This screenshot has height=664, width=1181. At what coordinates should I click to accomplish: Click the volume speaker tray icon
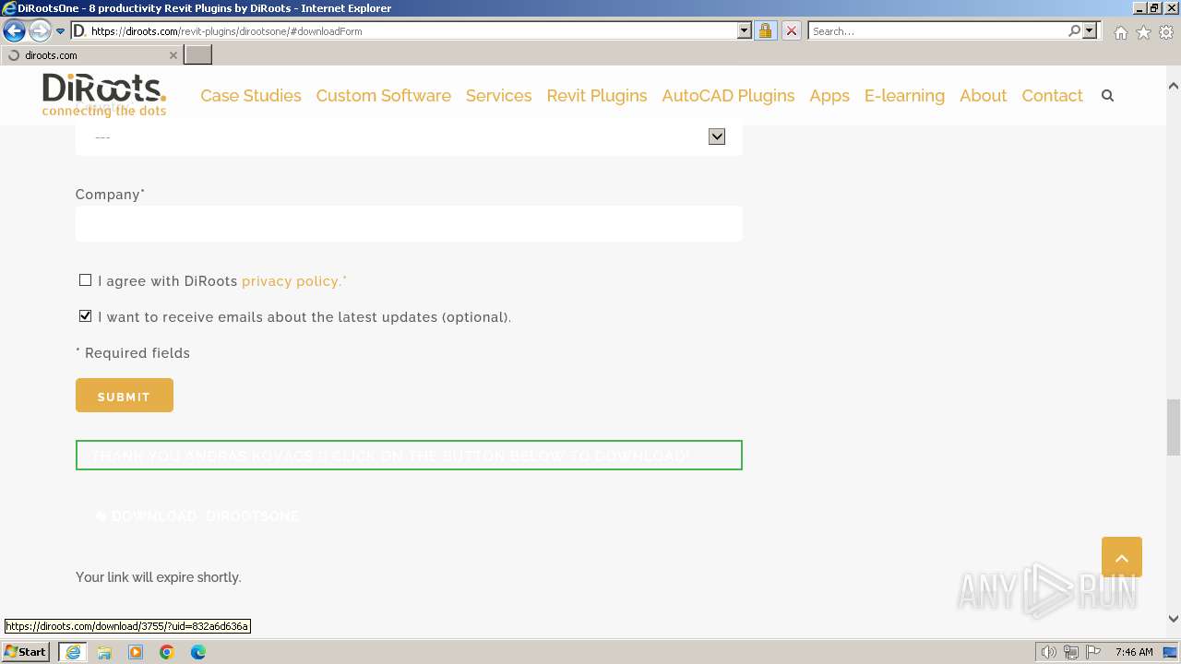coord(1049,652)
